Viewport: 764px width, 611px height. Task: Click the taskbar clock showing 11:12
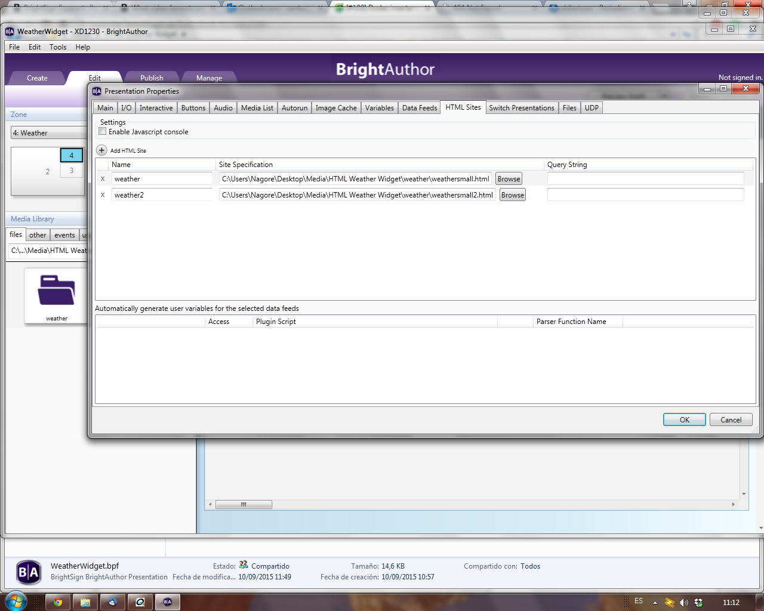731,603
